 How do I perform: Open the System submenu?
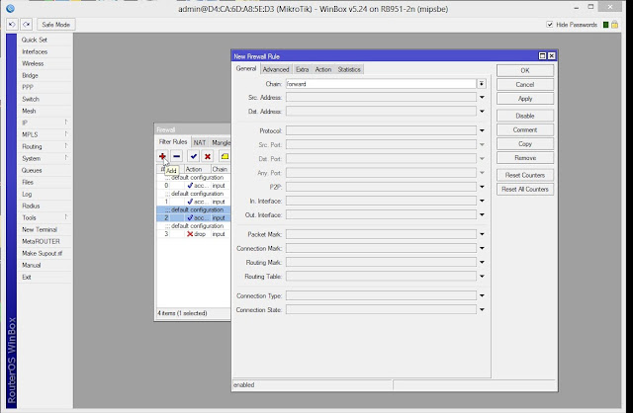pyautogui.click(x=45, y=158)
